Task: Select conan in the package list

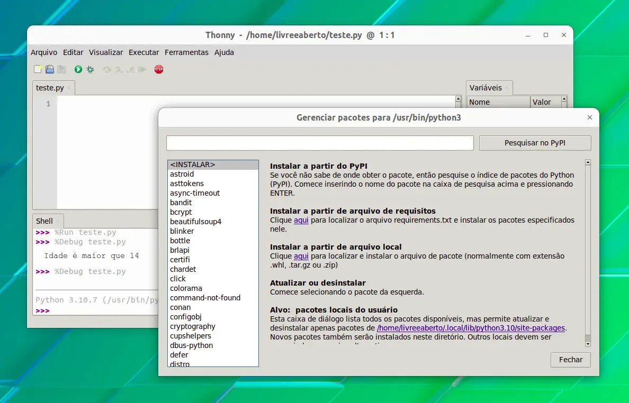Action: [213, 307]
